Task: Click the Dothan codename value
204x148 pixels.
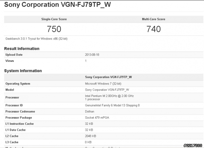Action: coord(90,111)
